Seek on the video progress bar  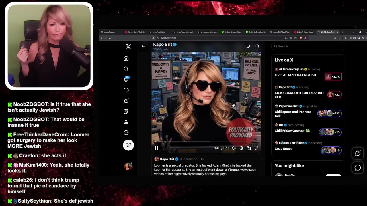point(206,142)
